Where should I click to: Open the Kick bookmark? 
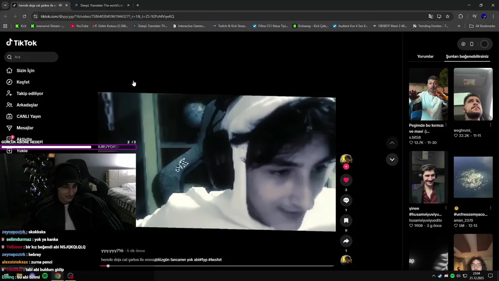click(21, 26)
